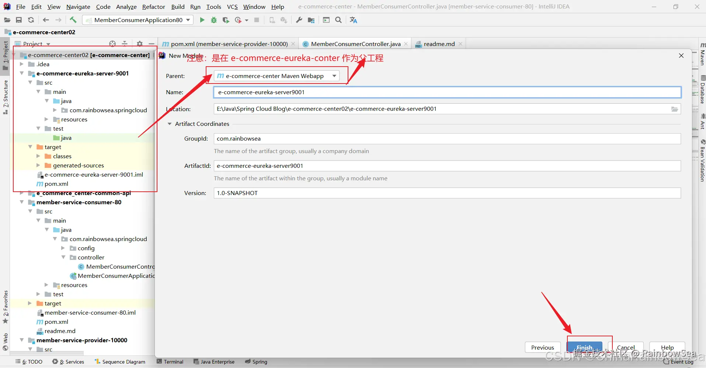Click the ArtifactId input field
Viewport: 706px width, 368px height.
447,166
